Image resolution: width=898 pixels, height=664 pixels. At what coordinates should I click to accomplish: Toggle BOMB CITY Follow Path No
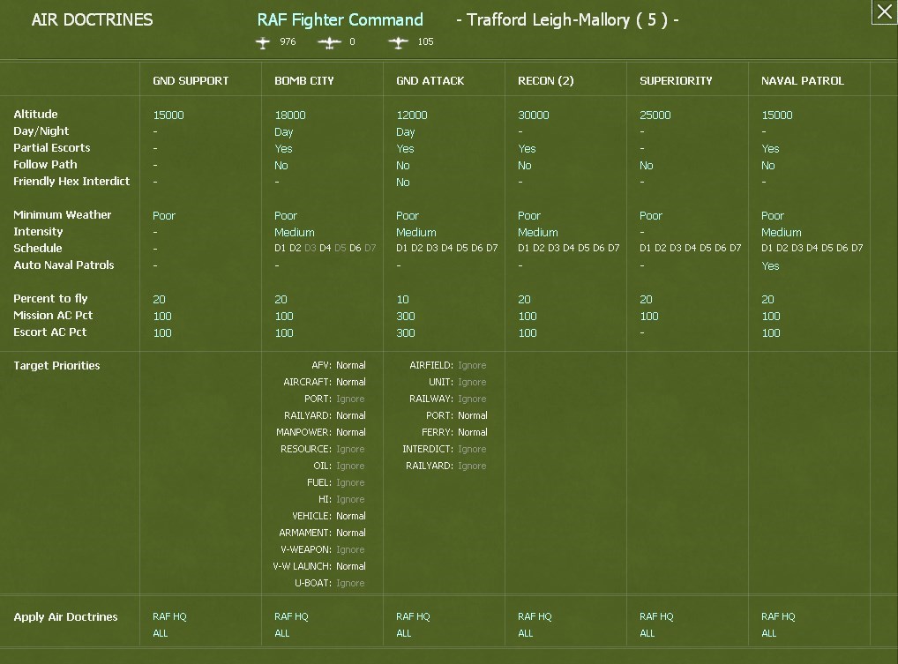pos(281,166)
